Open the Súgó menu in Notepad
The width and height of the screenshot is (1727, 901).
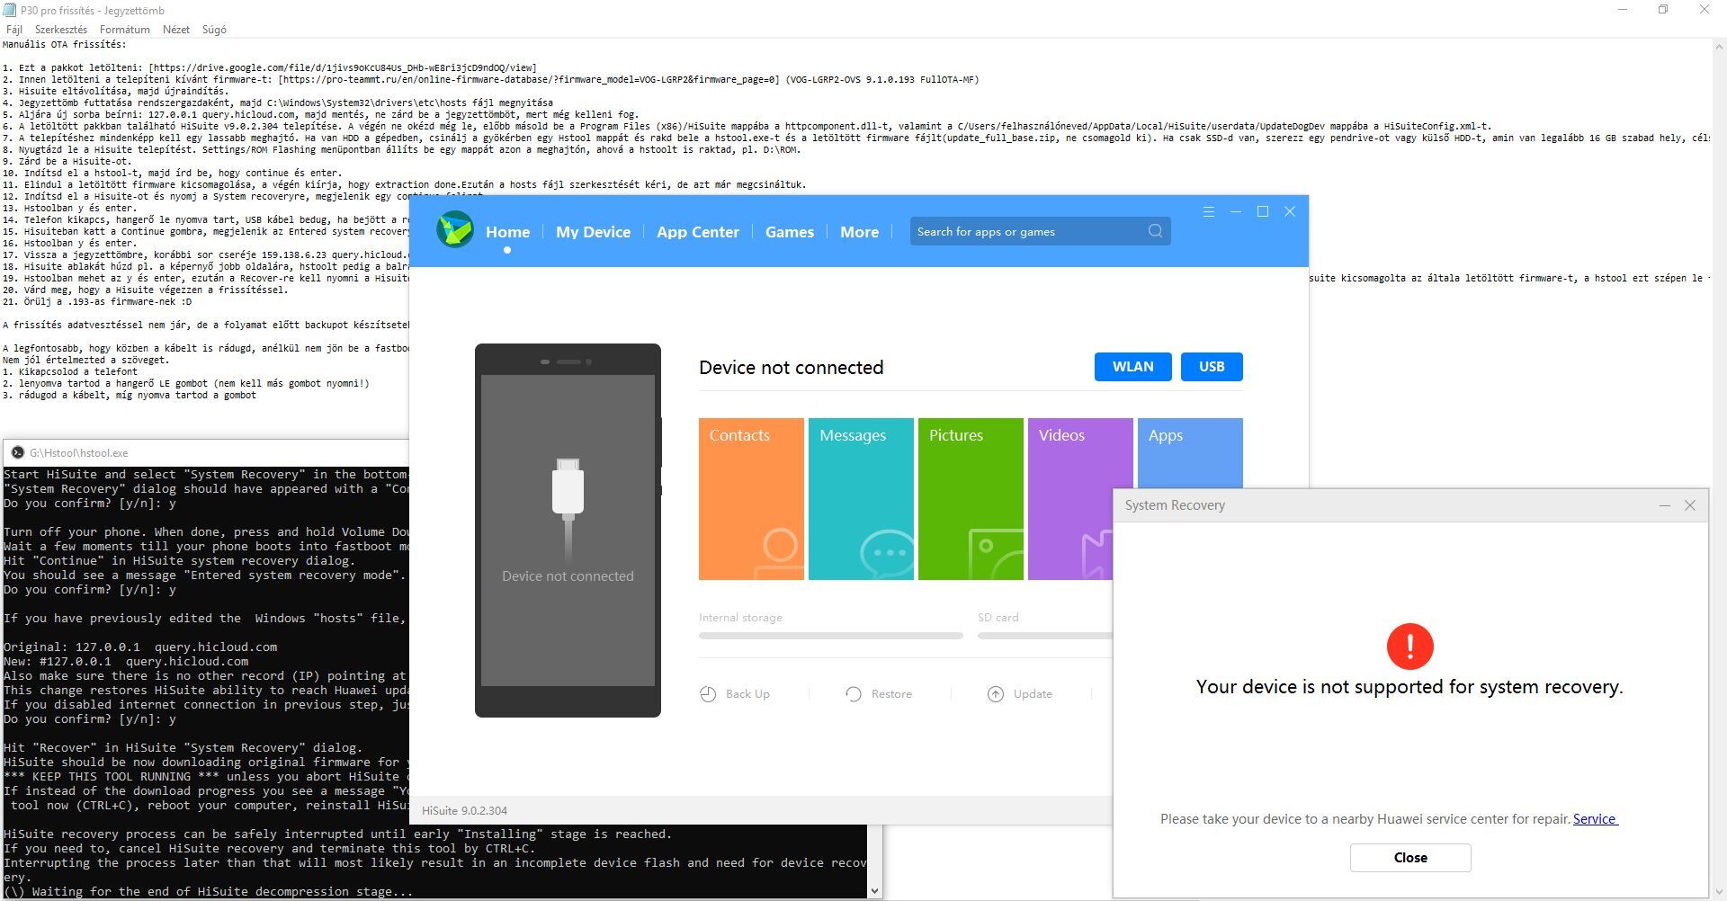[214, 30]
